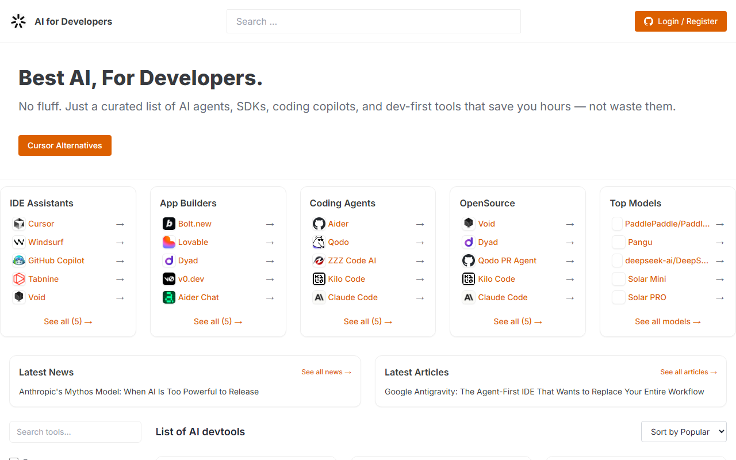This screenshot has height=460, width=736.
Task: Open See all (5) under OpenSource
Action: point(518,321)
